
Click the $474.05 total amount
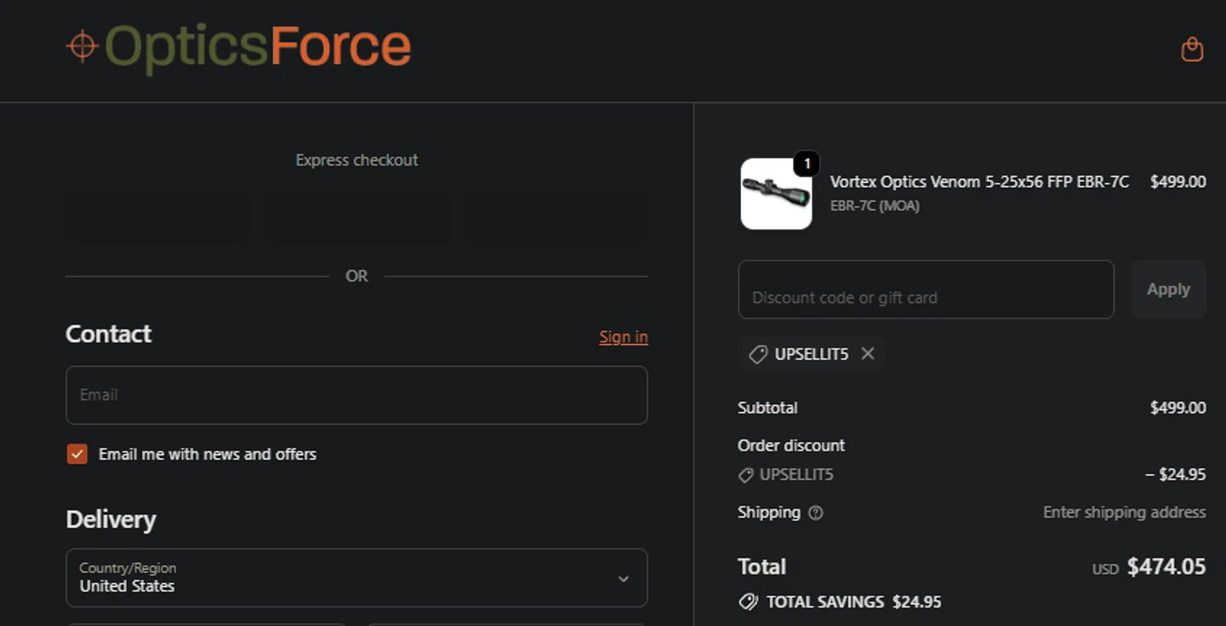pos(1166,567)
